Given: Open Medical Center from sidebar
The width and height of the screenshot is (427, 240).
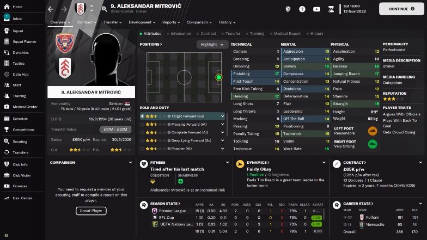Looking at the screenshot, I should click(x=25, y=107).
